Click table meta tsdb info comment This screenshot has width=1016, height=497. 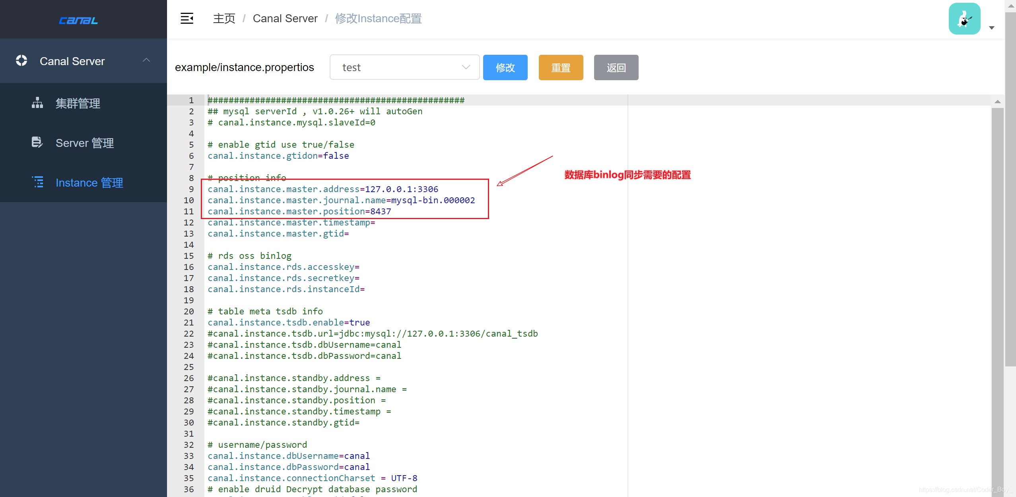(265, 311)
